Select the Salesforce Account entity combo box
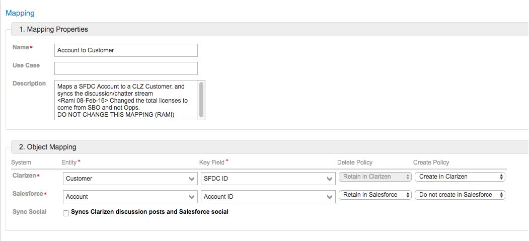Screen dimensions: 529x241 (130, 197)
